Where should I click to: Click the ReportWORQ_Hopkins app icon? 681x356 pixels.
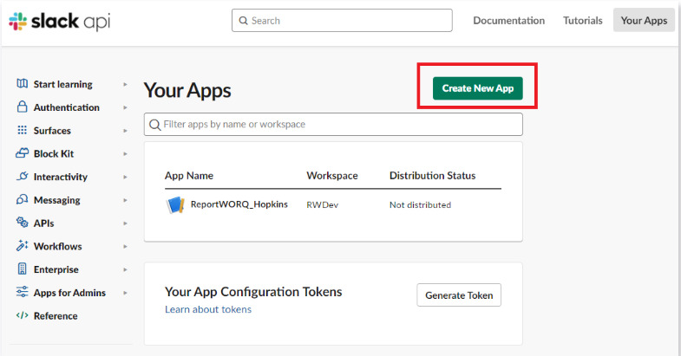coord(175,205)
